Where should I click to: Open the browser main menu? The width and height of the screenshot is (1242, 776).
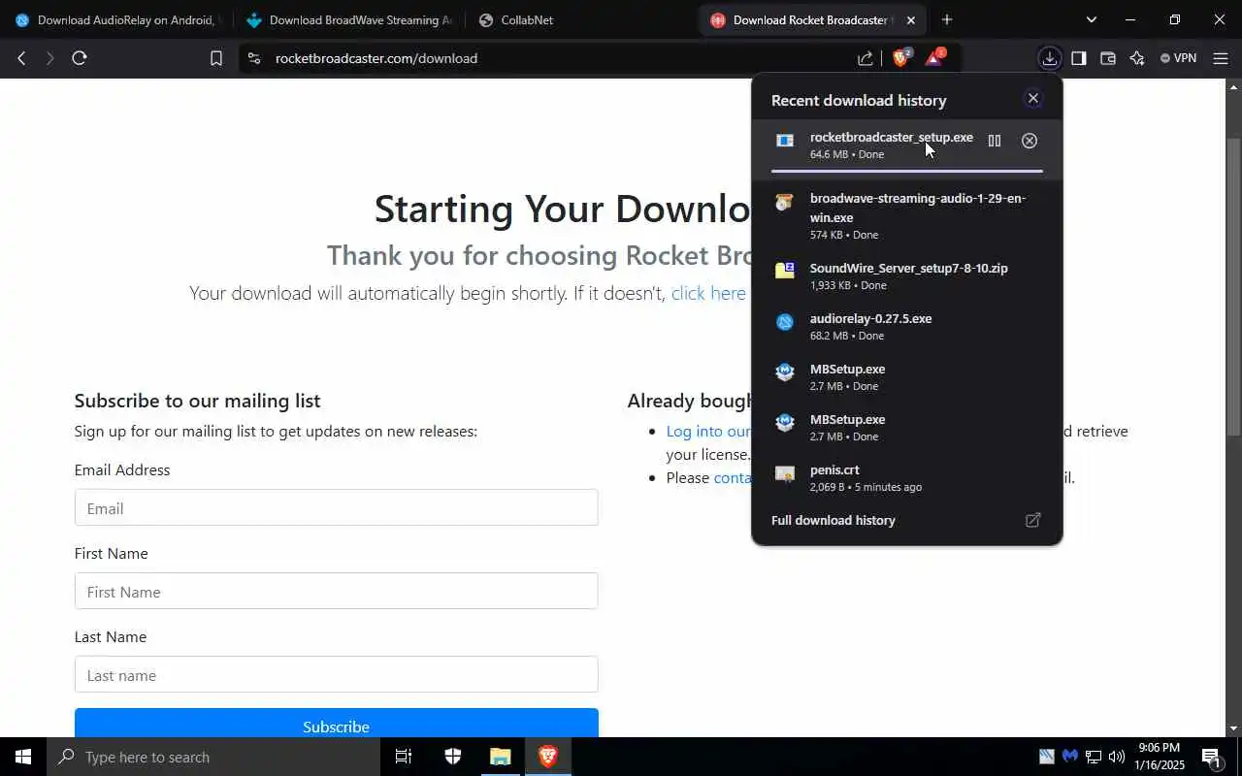tap(1221, 58)
